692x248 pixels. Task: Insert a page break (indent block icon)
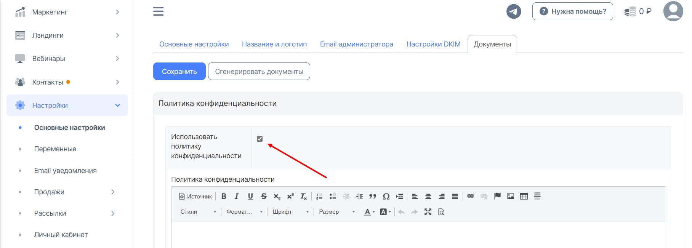pyautogui.click(x=399, y=196)
